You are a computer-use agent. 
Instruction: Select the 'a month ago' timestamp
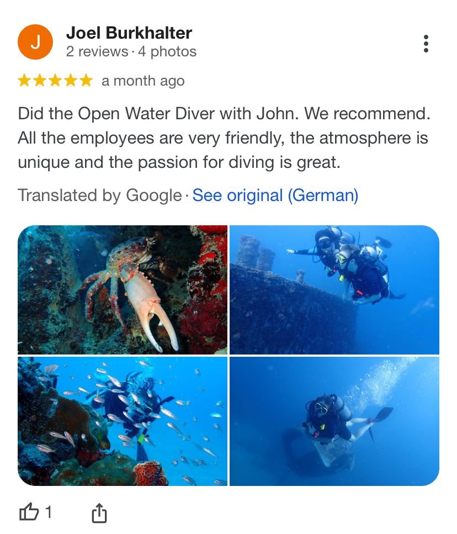(143, 81)
